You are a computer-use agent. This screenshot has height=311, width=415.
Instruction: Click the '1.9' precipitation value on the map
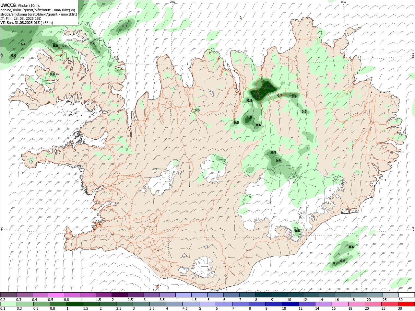(269, 86)
